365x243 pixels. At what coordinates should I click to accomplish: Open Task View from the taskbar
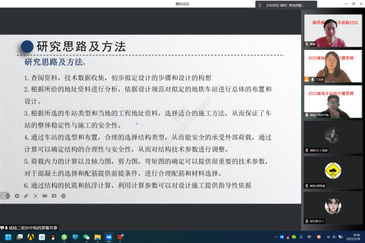coord(20,237)
